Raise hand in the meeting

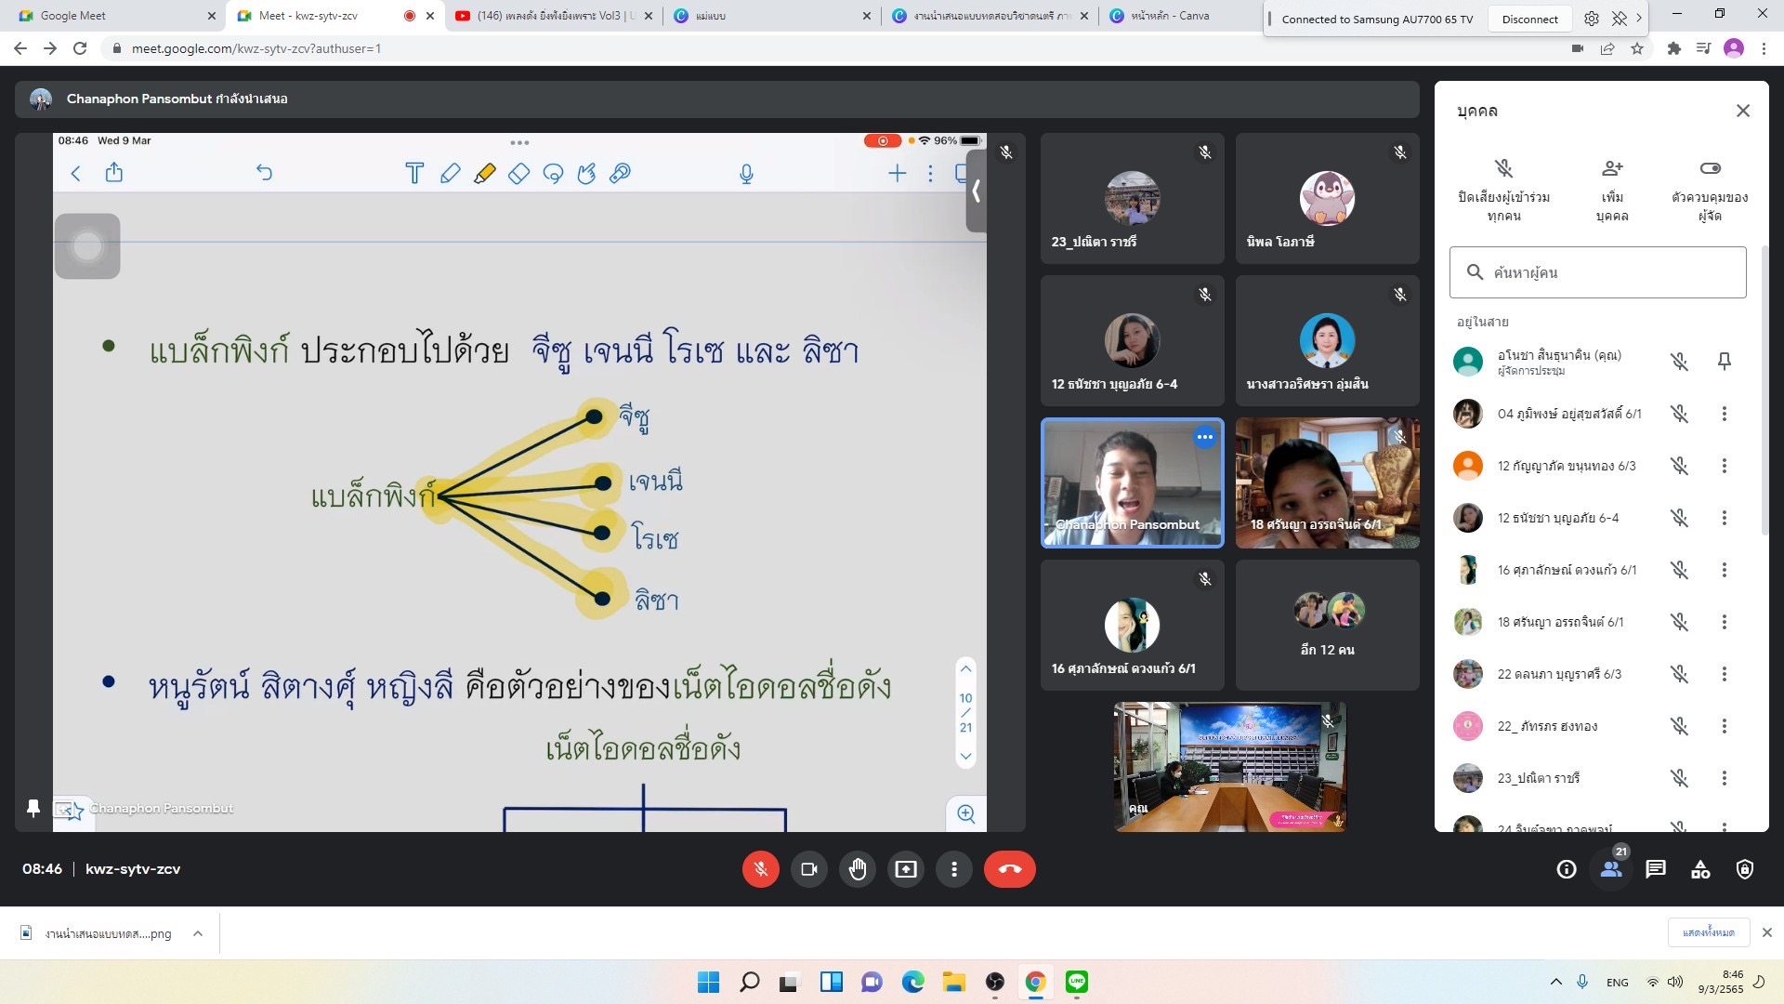[857, 869]
